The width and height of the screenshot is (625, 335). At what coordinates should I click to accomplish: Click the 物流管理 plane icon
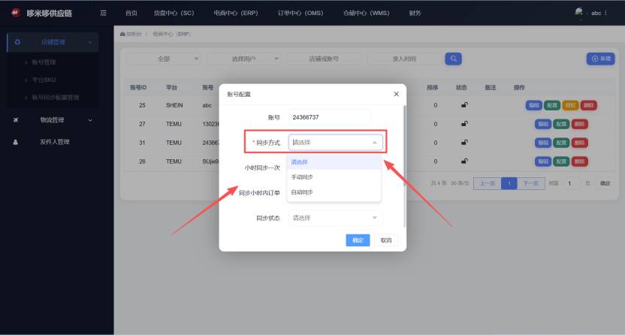pyautogui.click(x=16, y=120)
